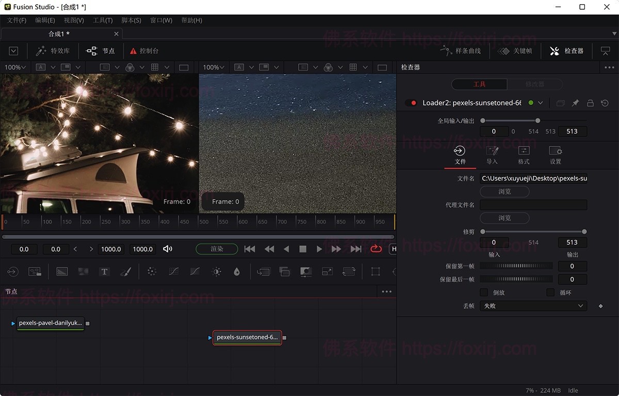Enable the 循环 (loop) checkbox
This screenshot has height=396, width=619.
550,292
